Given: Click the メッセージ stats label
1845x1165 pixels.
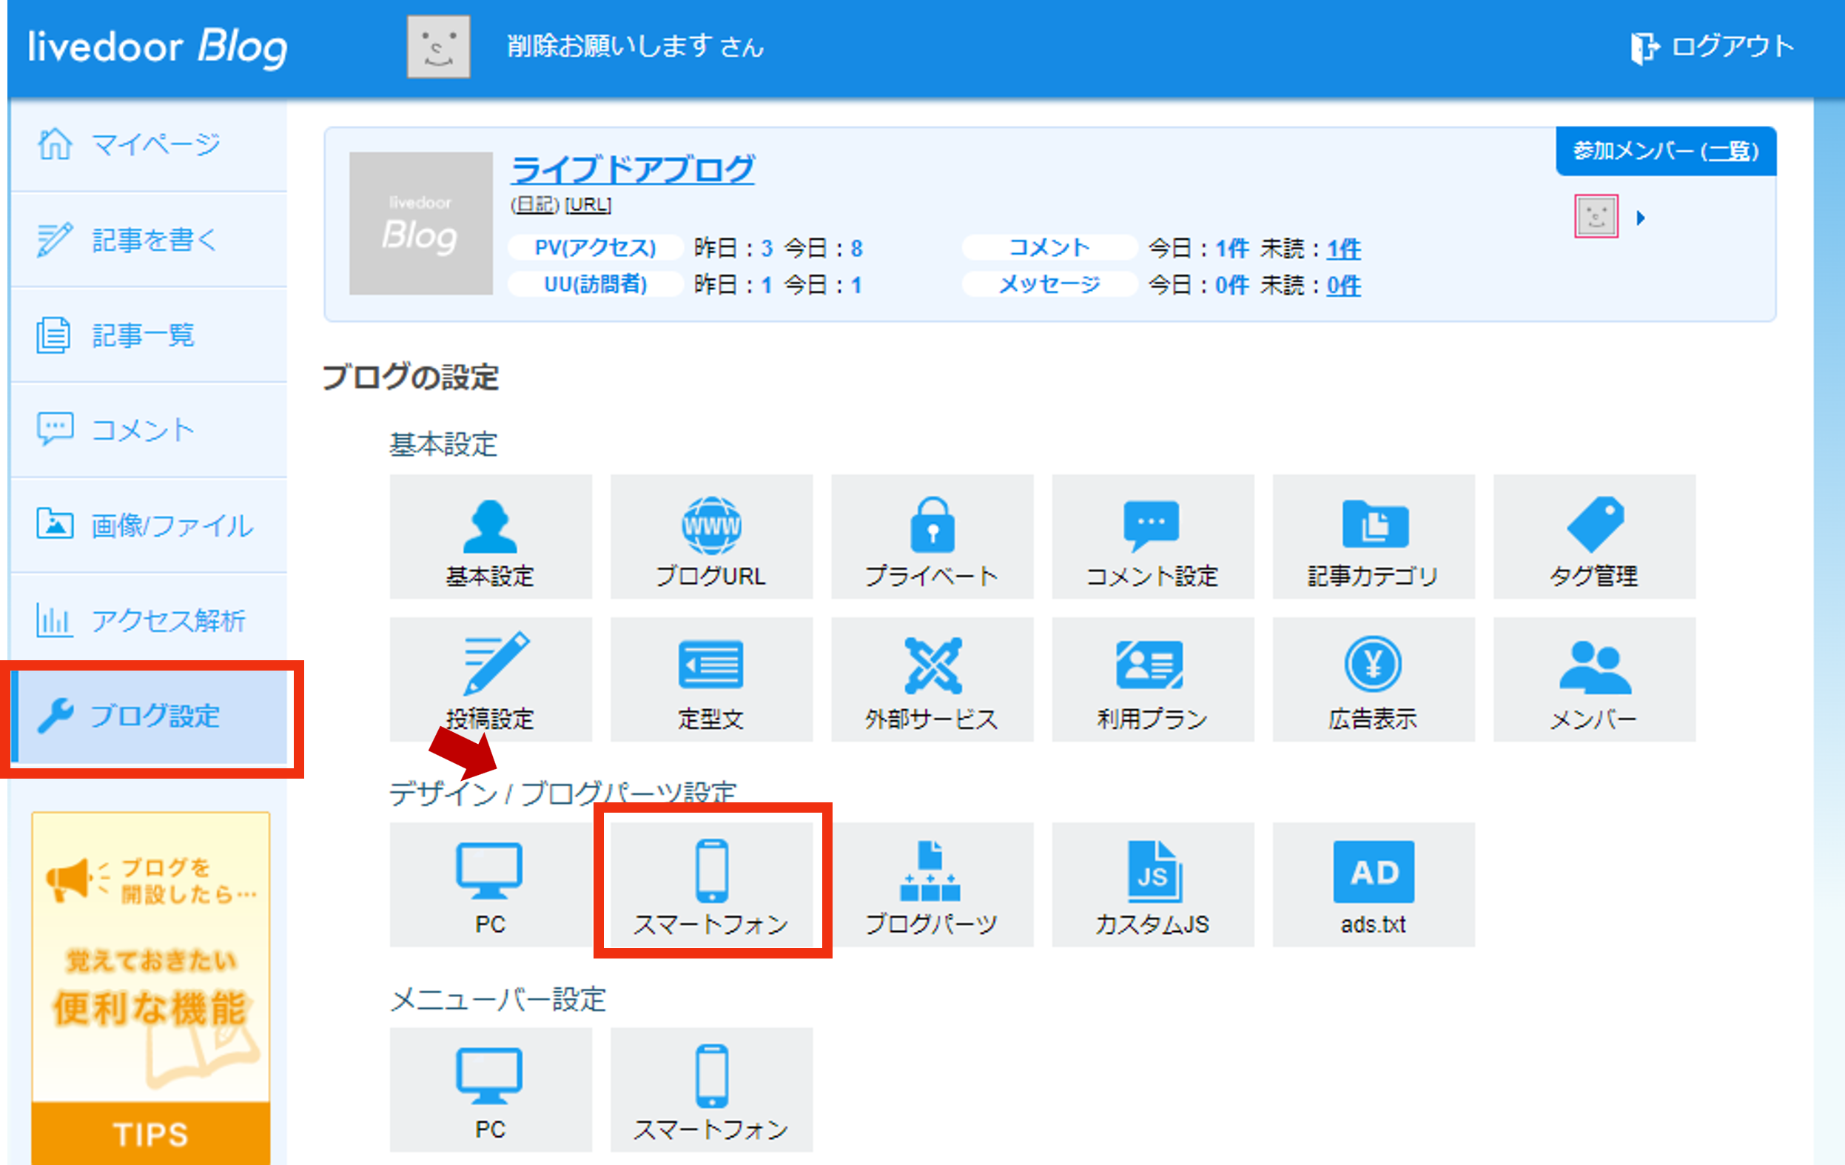Looking at the screenshot, I should (1049, 284).
